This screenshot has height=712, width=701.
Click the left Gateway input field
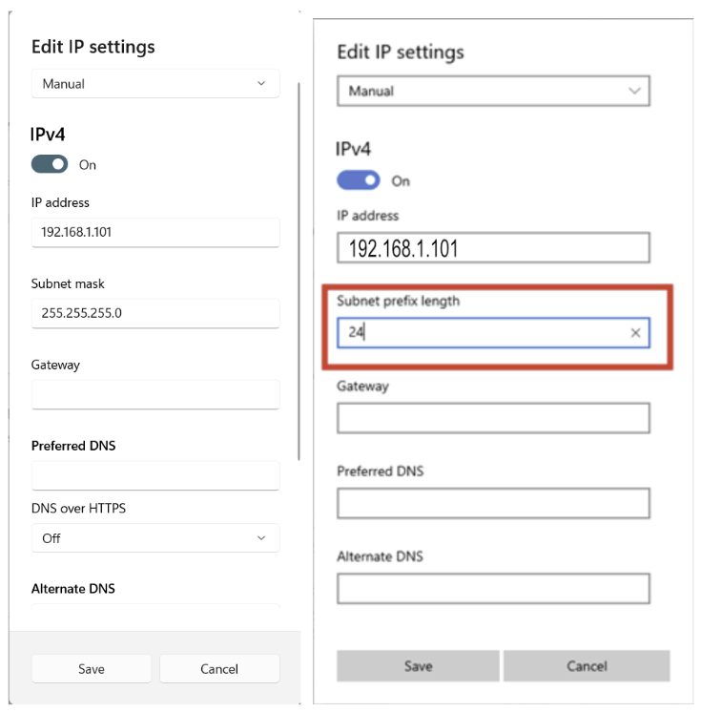(155, 394)
